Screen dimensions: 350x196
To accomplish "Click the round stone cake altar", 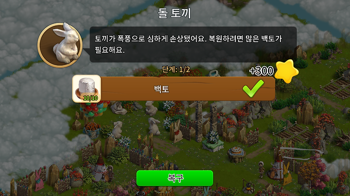I will click(236, 154).
